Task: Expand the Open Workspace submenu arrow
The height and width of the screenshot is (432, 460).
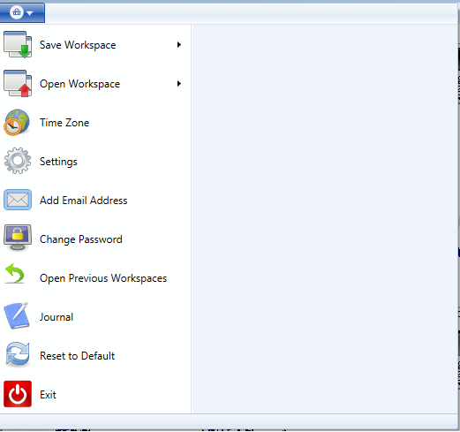Action: pyautogui.click(x=179, y=84)
